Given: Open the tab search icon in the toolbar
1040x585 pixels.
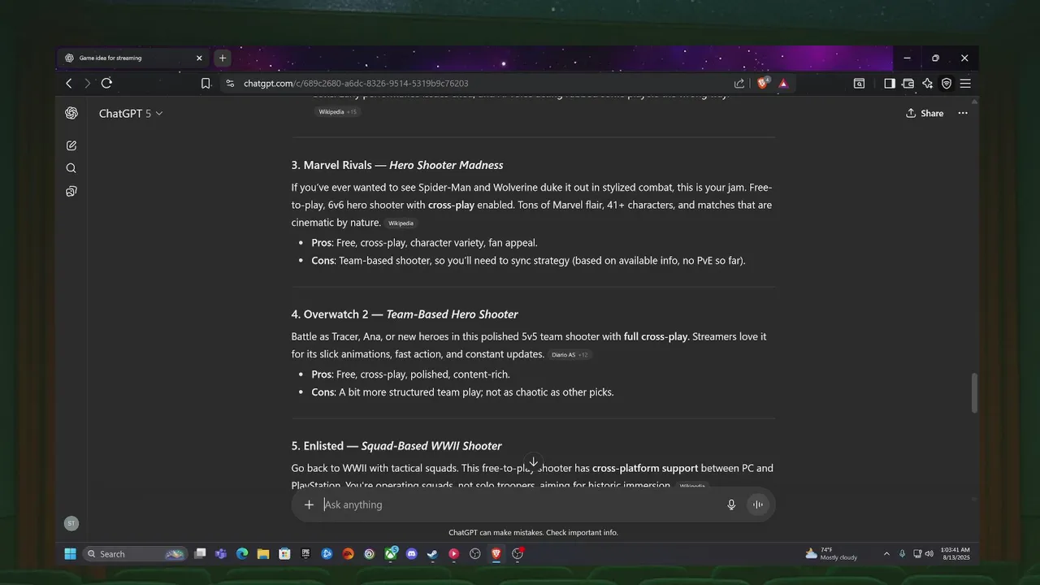Looking at the screenshot, I should [859, 83].
